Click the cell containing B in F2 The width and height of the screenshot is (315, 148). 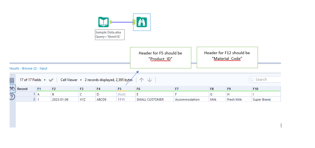pyautogui.click(x=65, y=94)
